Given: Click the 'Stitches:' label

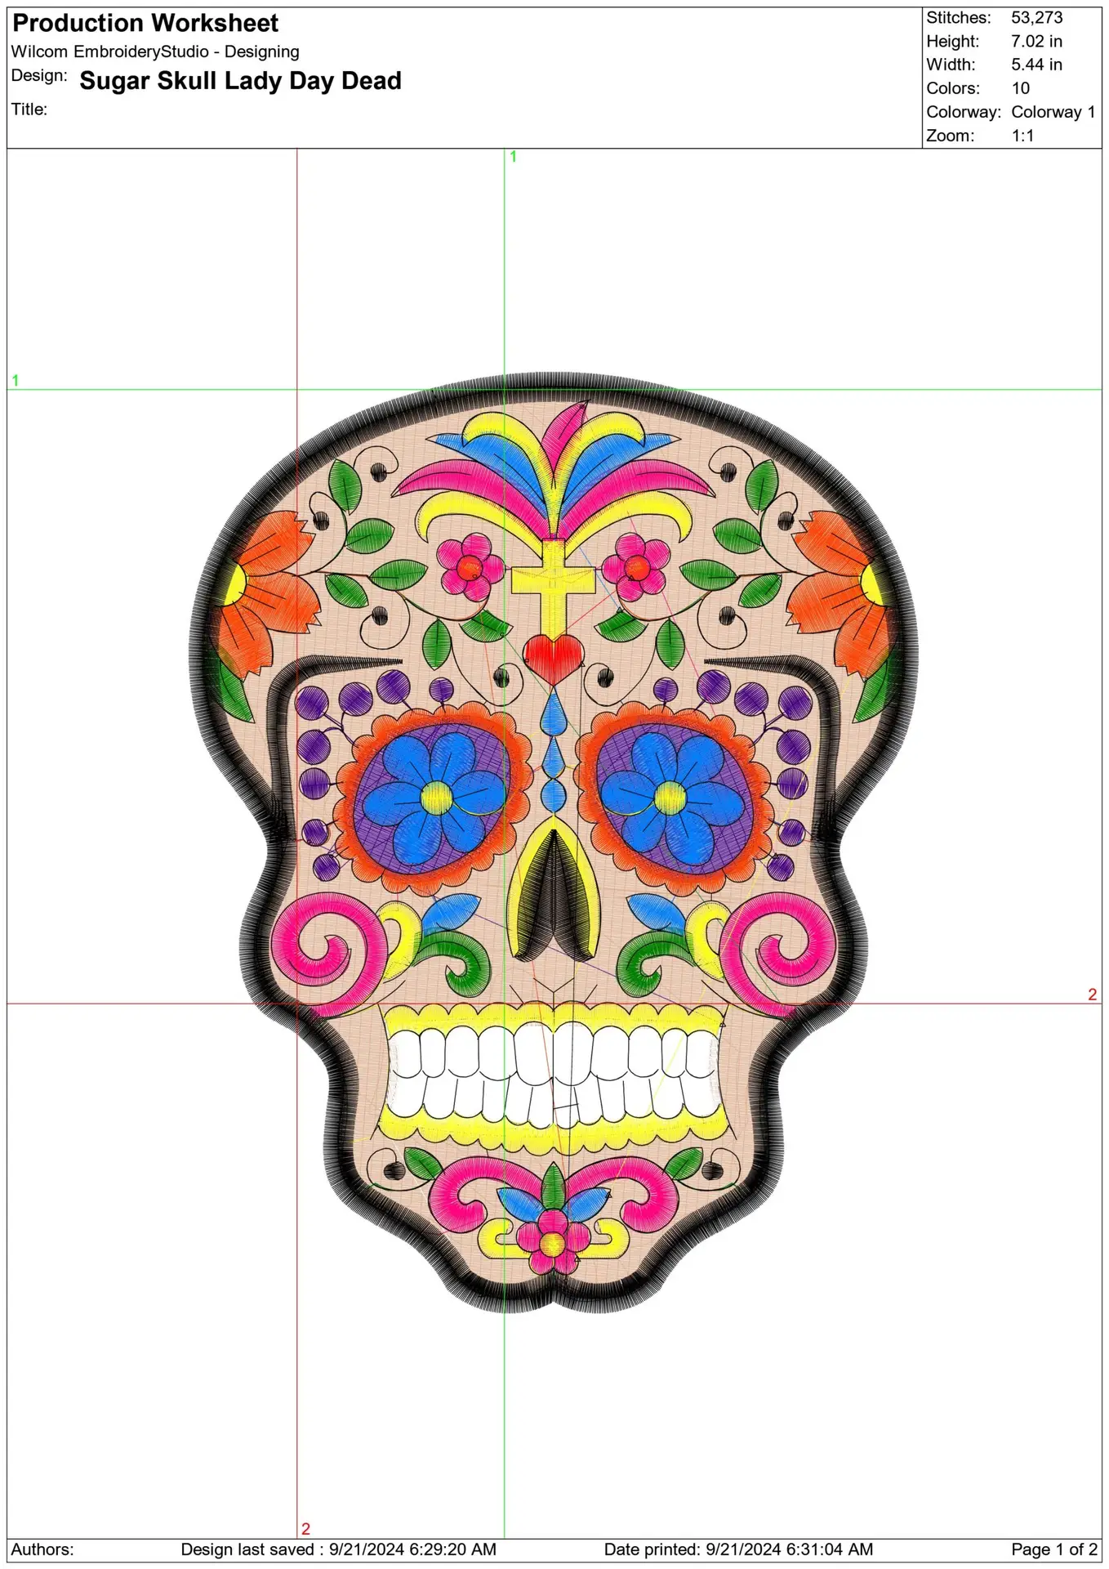Looking at the screenshot, I should click(x=958, y=17).
